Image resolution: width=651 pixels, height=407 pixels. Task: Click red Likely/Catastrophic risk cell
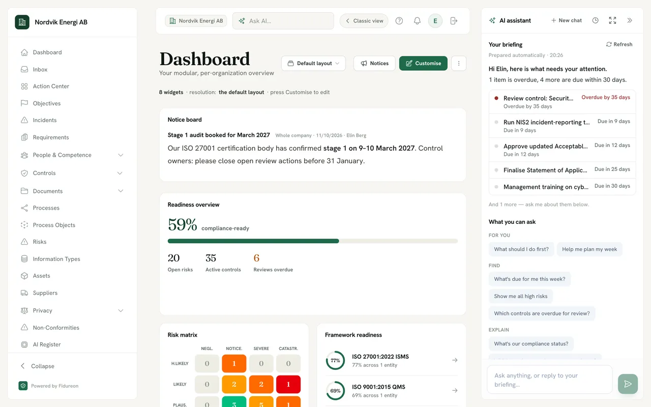(288, 384)
